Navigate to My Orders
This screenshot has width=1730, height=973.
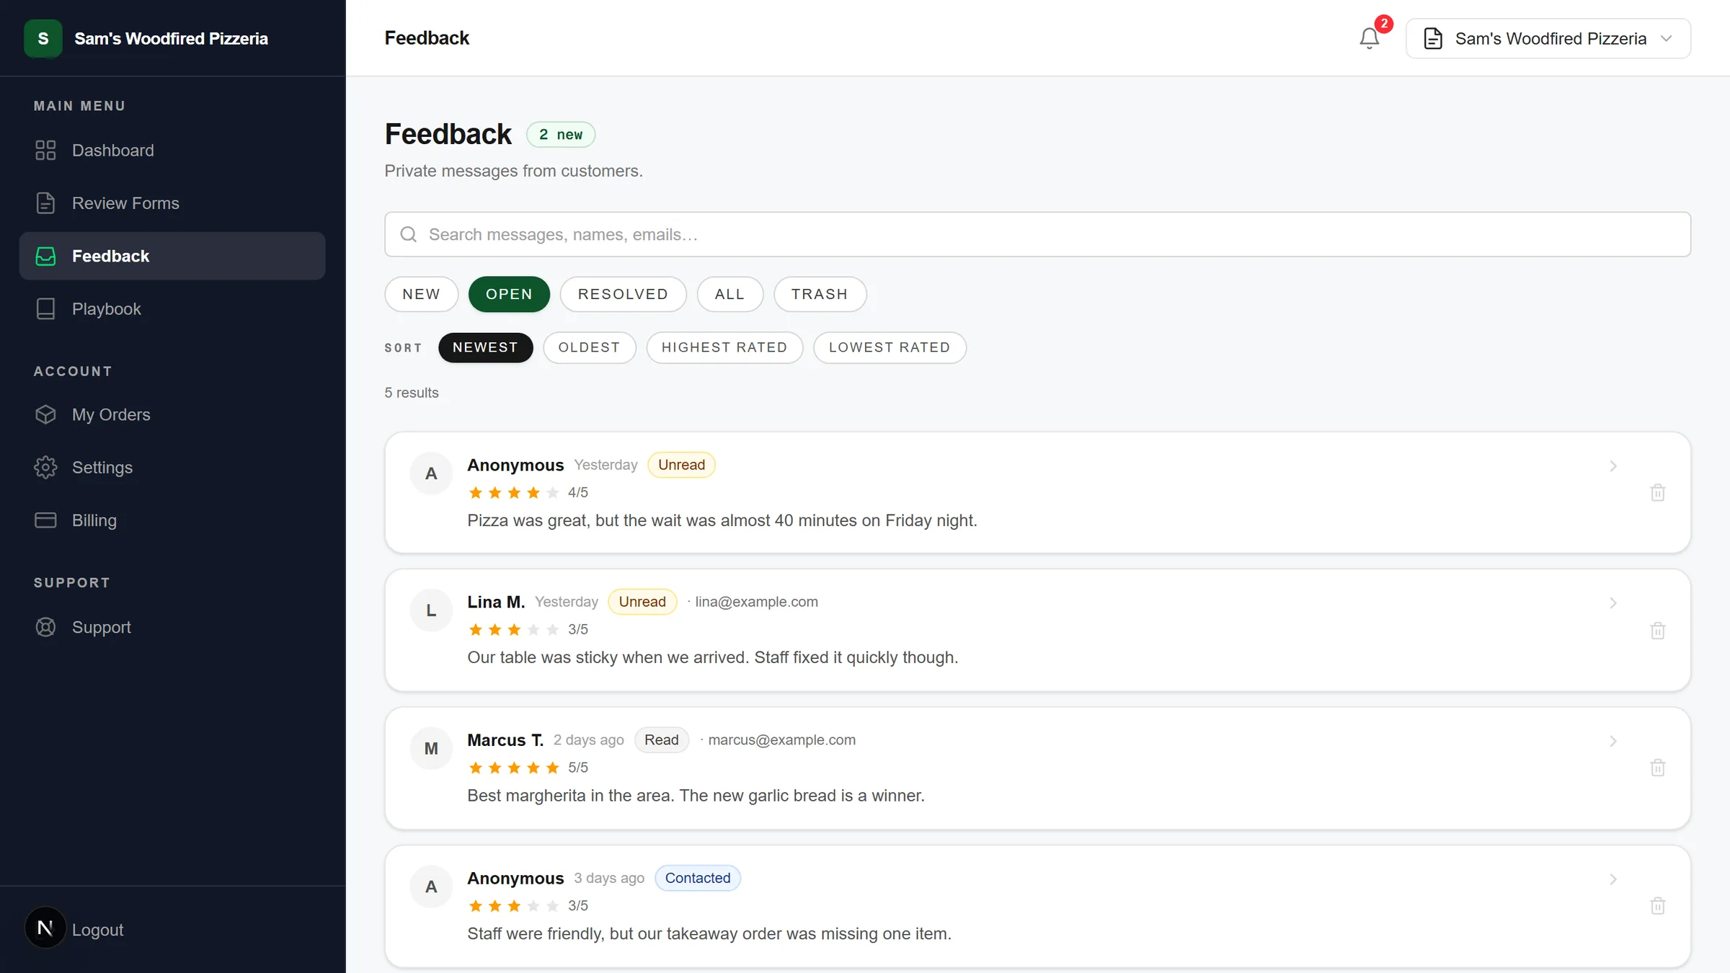click(172, 414)
